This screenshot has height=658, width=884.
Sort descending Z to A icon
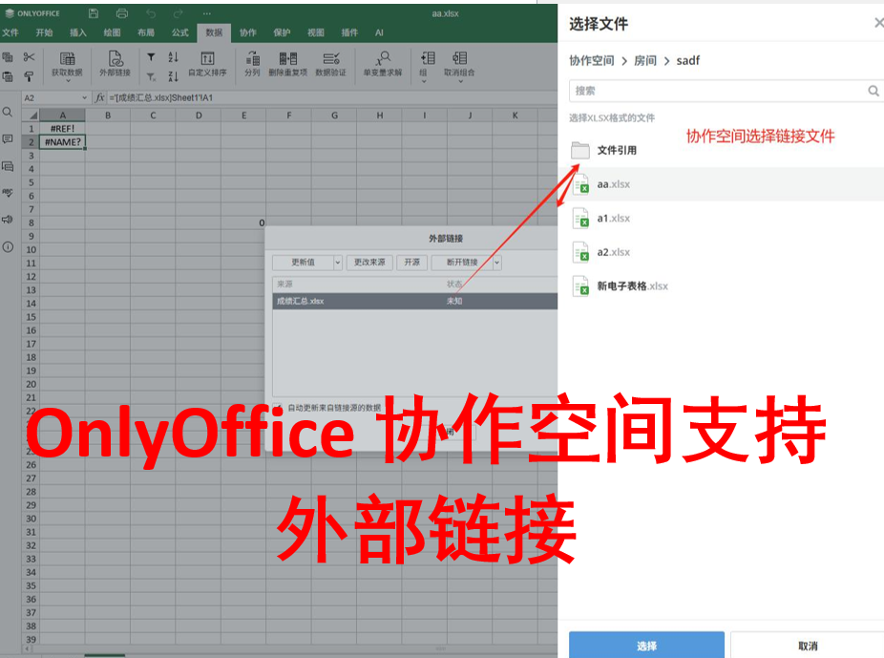click(173, 76)
